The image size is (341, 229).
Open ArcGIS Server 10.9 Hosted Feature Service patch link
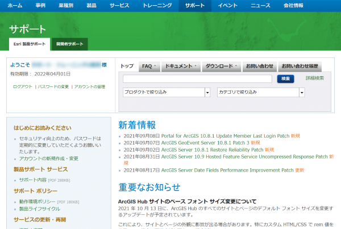coord(244,157)
